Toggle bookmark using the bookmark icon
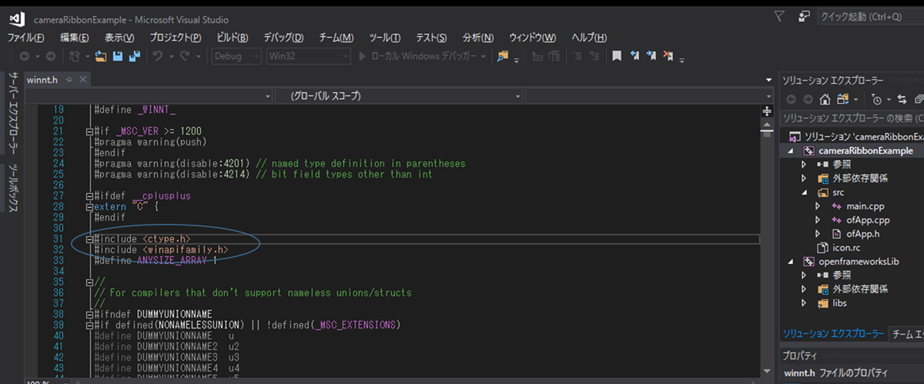924x384 pixels. click(617, 56)
